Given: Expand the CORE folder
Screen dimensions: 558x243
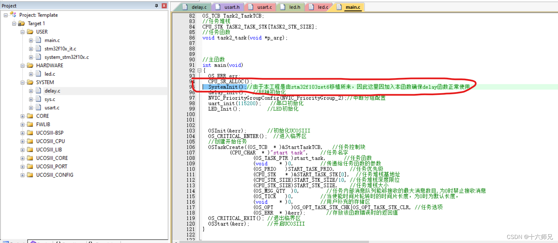Looking at the screenshot, I should coord(23,116).
